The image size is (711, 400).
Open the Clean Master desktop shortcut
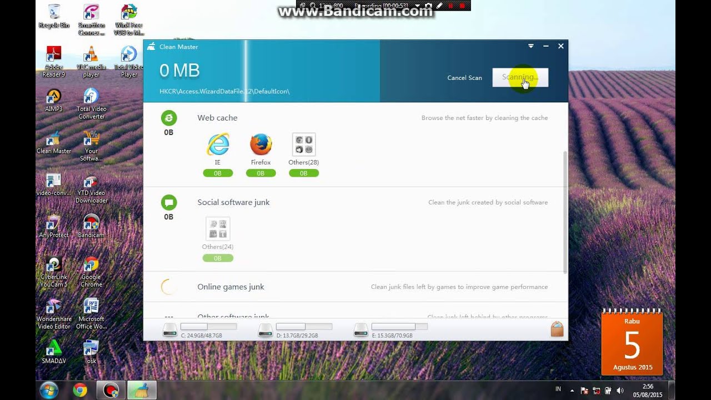pyautogui.click(x=54, y=142)
